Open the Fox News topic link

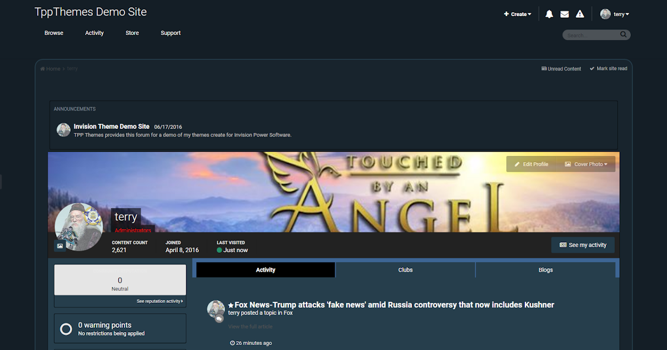point(394,305)
